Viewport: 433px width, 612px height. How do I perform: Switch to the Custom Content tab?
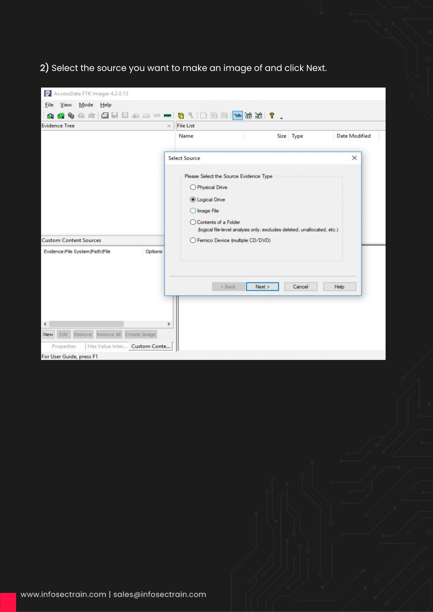point(151,346)
